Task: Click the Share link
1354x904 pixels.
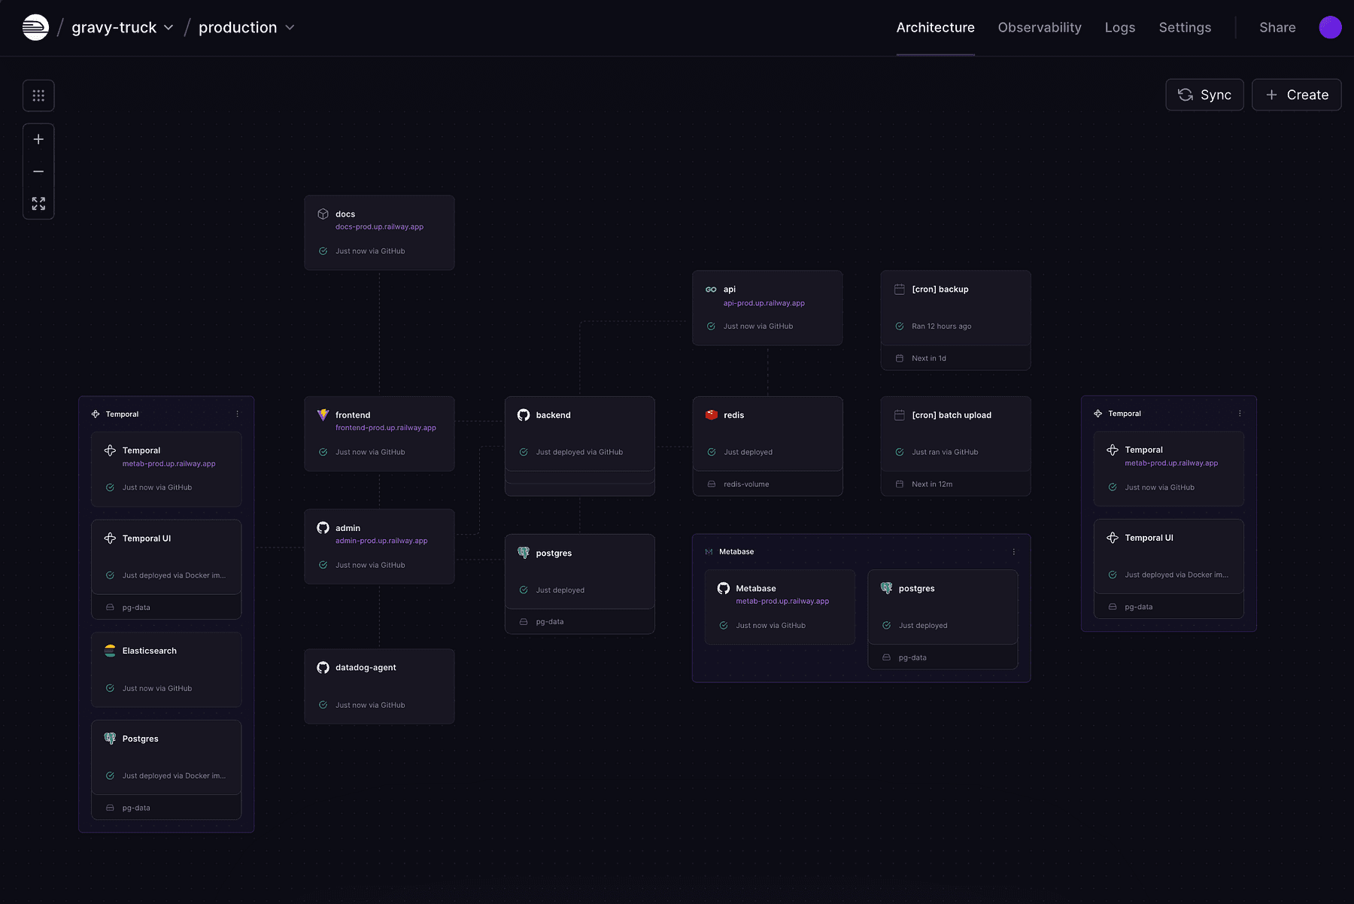Action: 1277,28
